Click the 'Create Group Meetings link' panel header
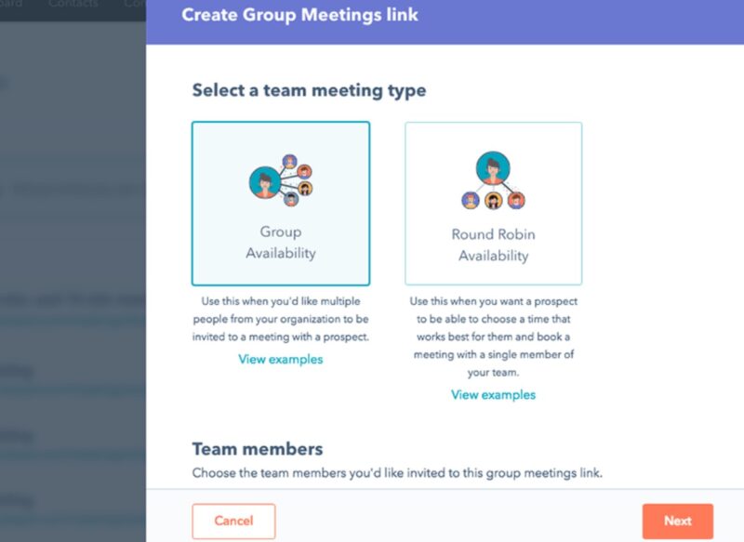 coord(299,15)
